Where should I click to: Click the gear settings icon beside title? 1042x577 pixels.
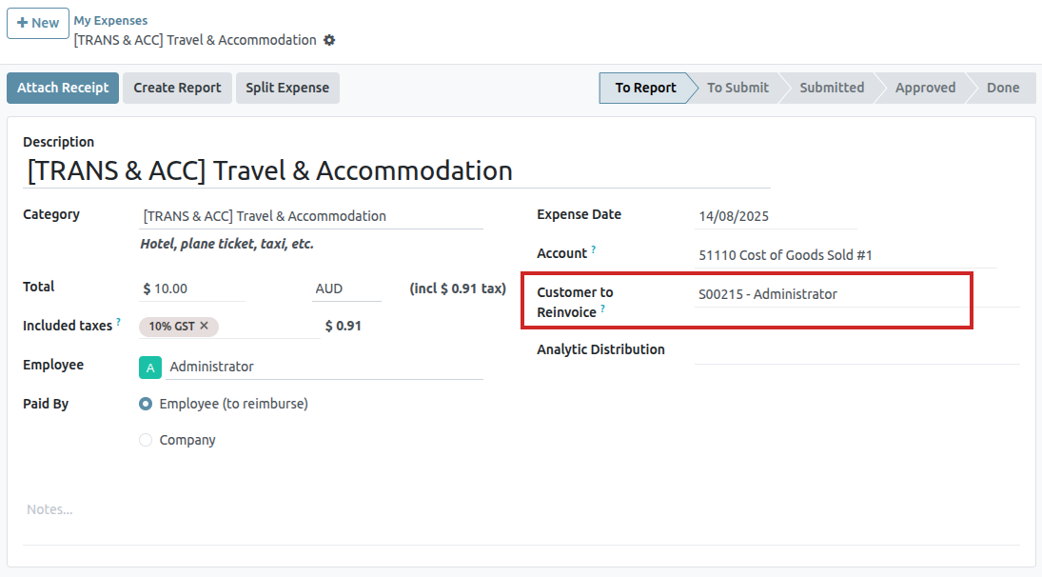pyautogui.click(x=329, y=40)
